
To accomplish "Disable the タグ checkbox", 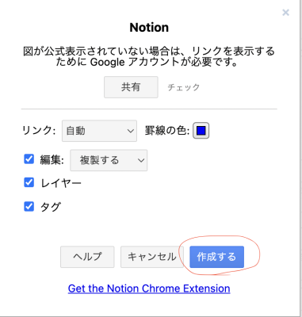I will click(x=29, y=207).
